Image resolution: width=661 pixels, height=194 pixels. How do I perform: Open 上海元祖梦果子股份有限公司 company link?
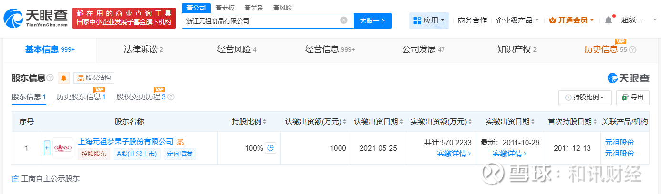click(125, 141)
